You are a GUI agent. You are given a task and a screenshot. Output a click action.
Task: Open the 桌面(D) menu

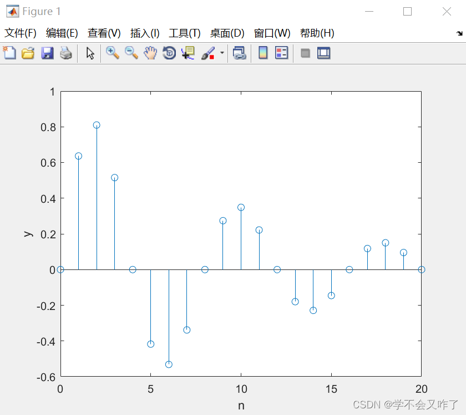coord(227,33)
